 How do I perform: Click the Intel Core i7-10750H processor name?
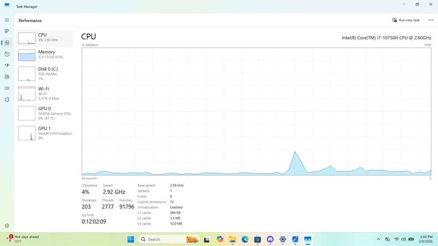point(387,38)
